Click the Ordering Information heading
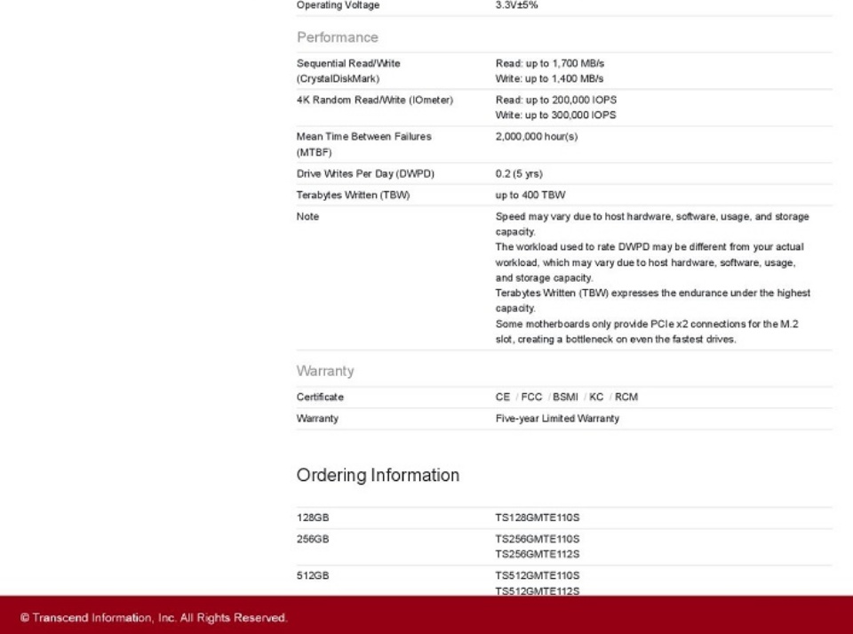The width and height of the screenshot is (853, 634). (379, 475)
